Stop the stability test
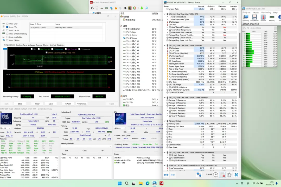 pyautogui.click(x=20, y=104)
